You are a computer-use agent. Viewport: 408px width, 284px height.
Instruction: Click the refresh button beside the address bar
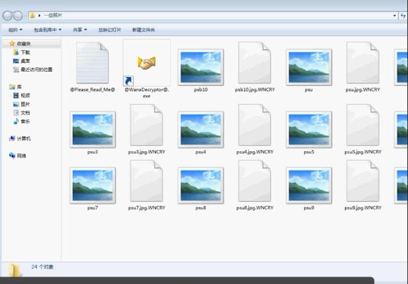pos(403,15)
